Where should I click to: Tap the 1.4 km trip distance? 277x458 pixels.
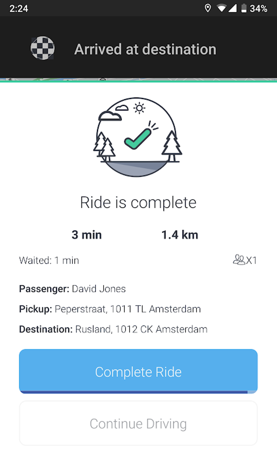(180, 235)
